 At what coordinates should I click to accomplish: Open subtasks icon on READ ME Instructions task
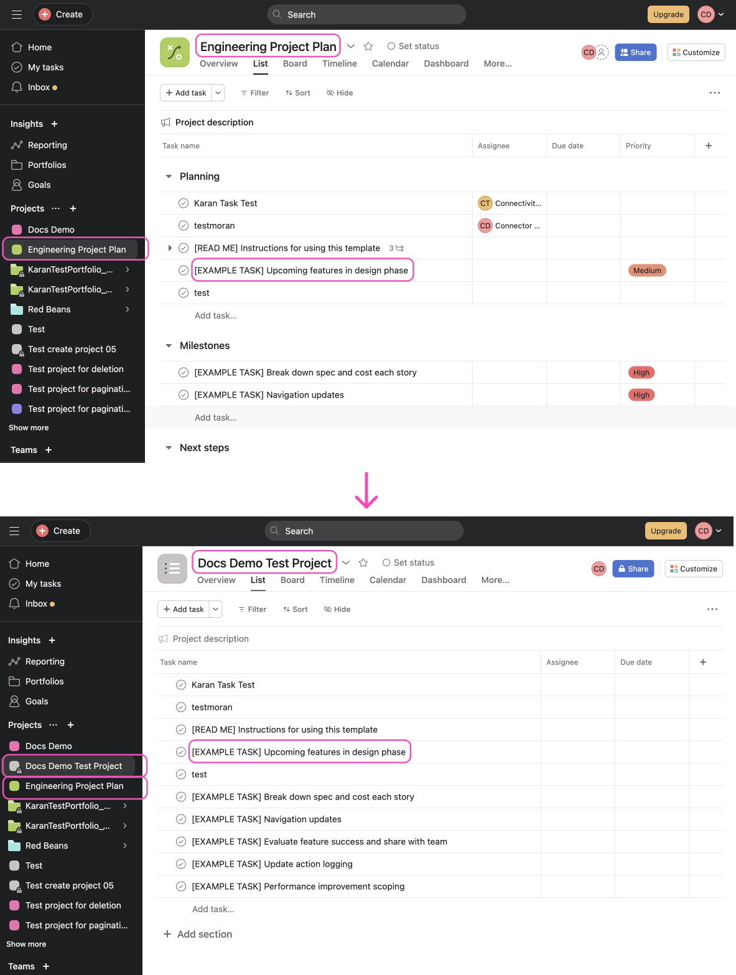coord(399,248)
